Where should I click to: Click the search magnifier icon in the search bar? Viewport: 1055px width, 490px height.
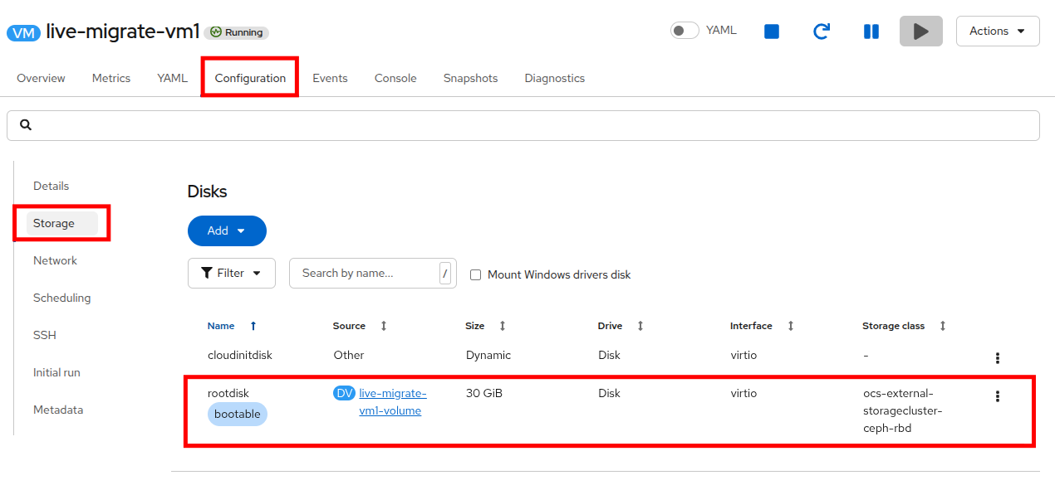[26, 125]
